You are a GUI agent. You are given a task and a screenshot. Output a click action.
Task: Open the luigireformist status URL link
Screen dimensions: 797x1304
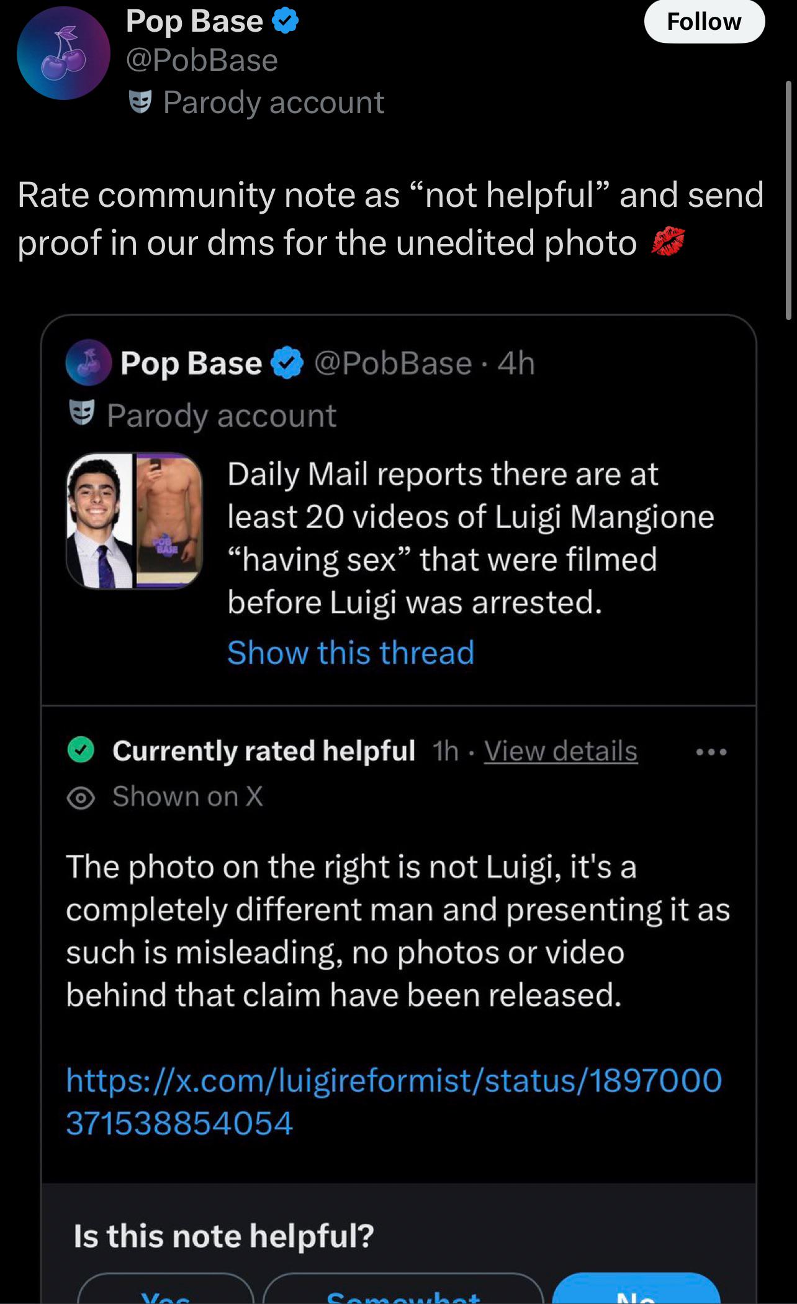point(394,1101)
